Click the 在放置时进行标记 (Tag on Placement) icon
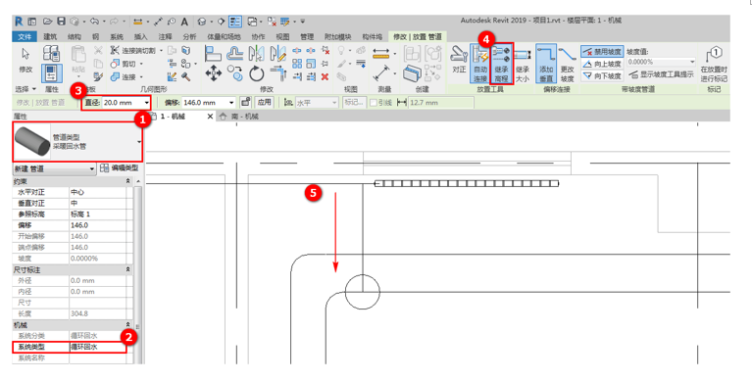 (x=714, y=65)
